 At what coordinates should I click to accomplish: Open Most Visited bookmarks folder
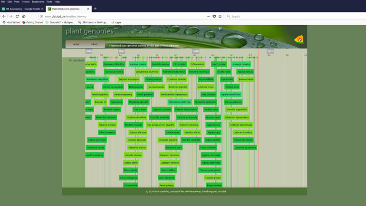point(11,22)
